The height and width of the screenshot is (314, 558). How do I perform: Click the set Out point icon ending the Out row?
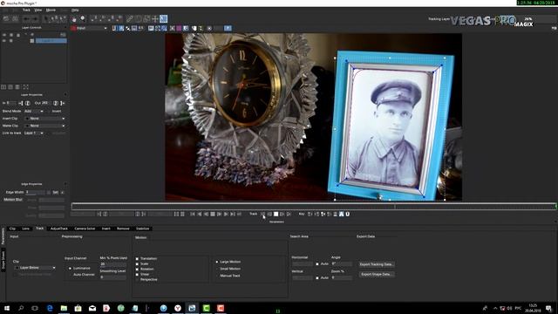point(63,103)
